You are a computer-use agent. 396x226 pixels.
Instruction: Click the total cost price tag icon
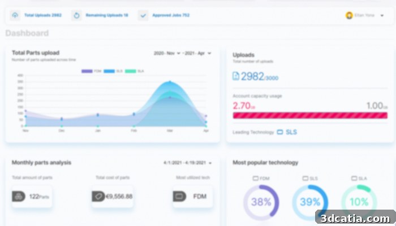coord(98,196)
